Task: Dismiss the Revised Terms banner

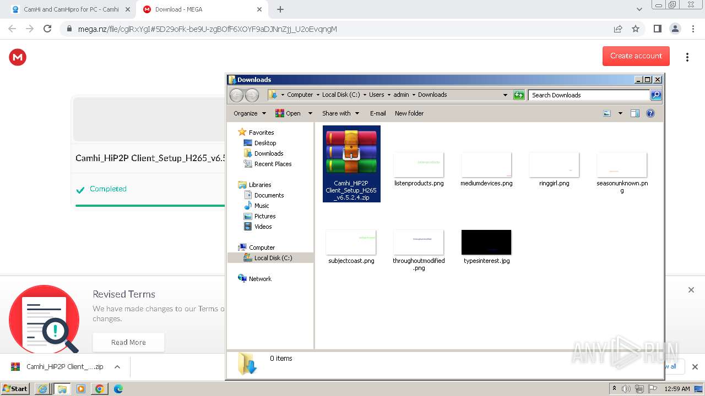Action: (691, 290)
